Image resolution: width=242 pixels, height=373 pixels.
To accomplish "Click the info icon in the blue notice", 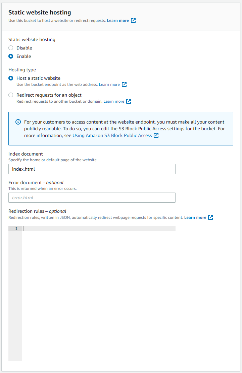I will [18, 122].
